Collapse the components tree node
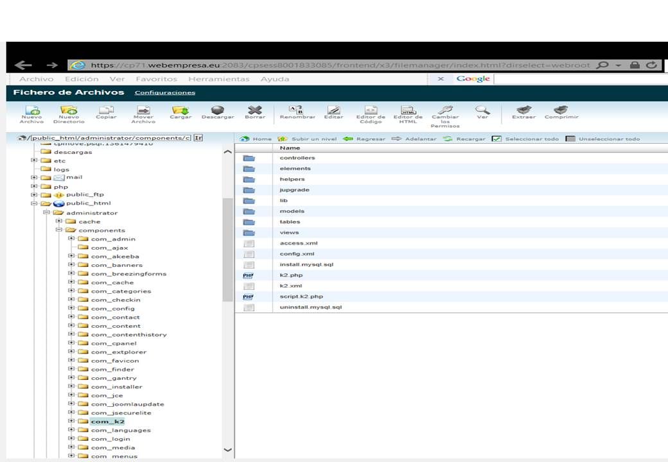668x462 pixels. coord(59,230)
